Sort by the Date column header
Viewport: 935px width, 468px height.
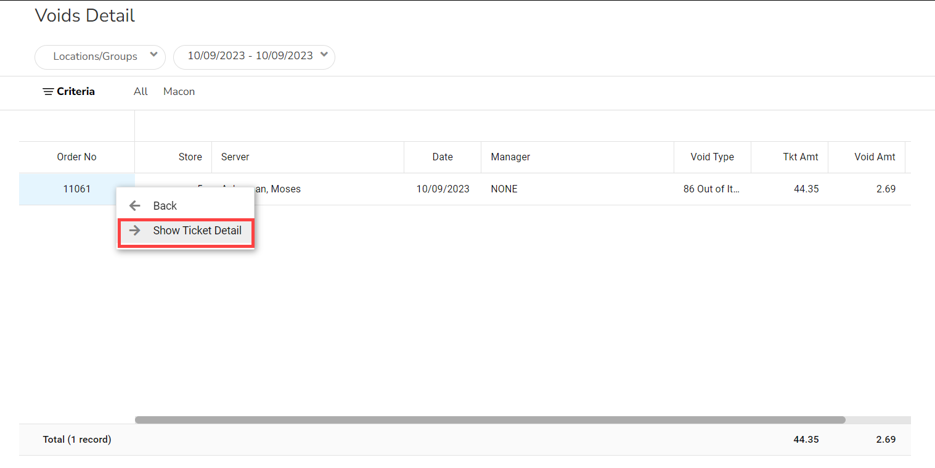pos(442,157)
